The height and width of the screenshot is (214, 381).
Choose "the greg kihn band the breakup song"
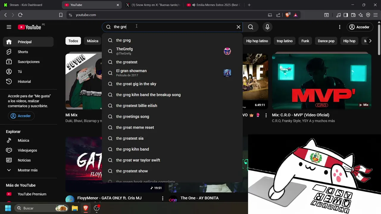[172, 95]
